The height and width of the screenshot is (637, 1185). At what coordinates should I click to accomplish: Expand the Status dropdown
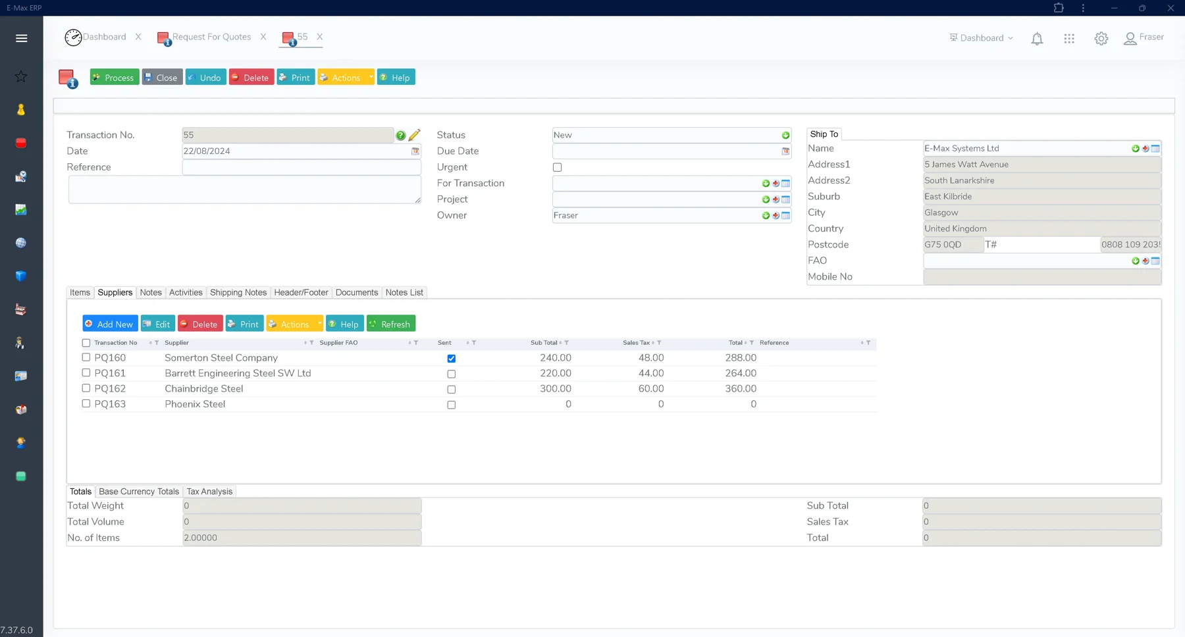[785, 136]
